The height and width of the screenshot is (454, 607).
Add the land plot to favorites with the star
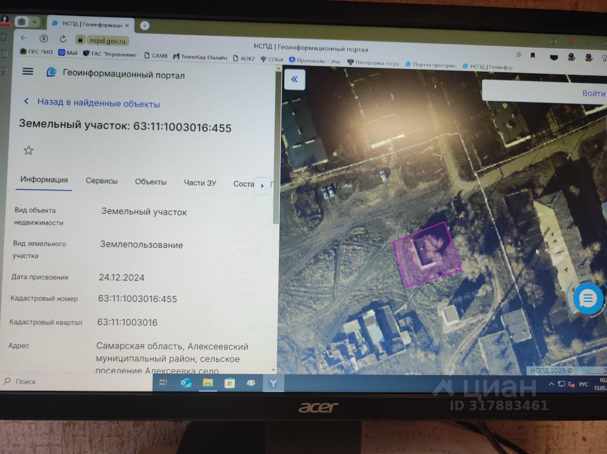28,150
